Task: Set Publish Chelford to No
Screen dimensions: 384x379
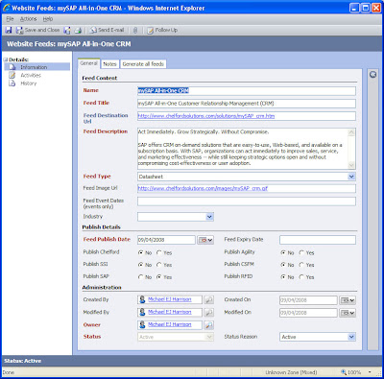Action: pos(140,252)
